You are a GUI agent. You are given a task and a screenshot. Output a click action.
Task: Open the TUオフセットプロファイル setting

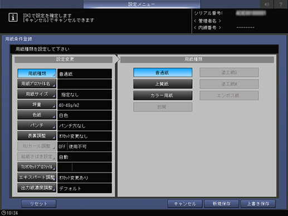pos(37,167)
